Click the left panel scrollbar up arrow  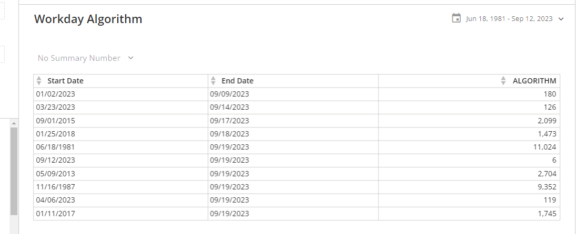pos(14,123)
